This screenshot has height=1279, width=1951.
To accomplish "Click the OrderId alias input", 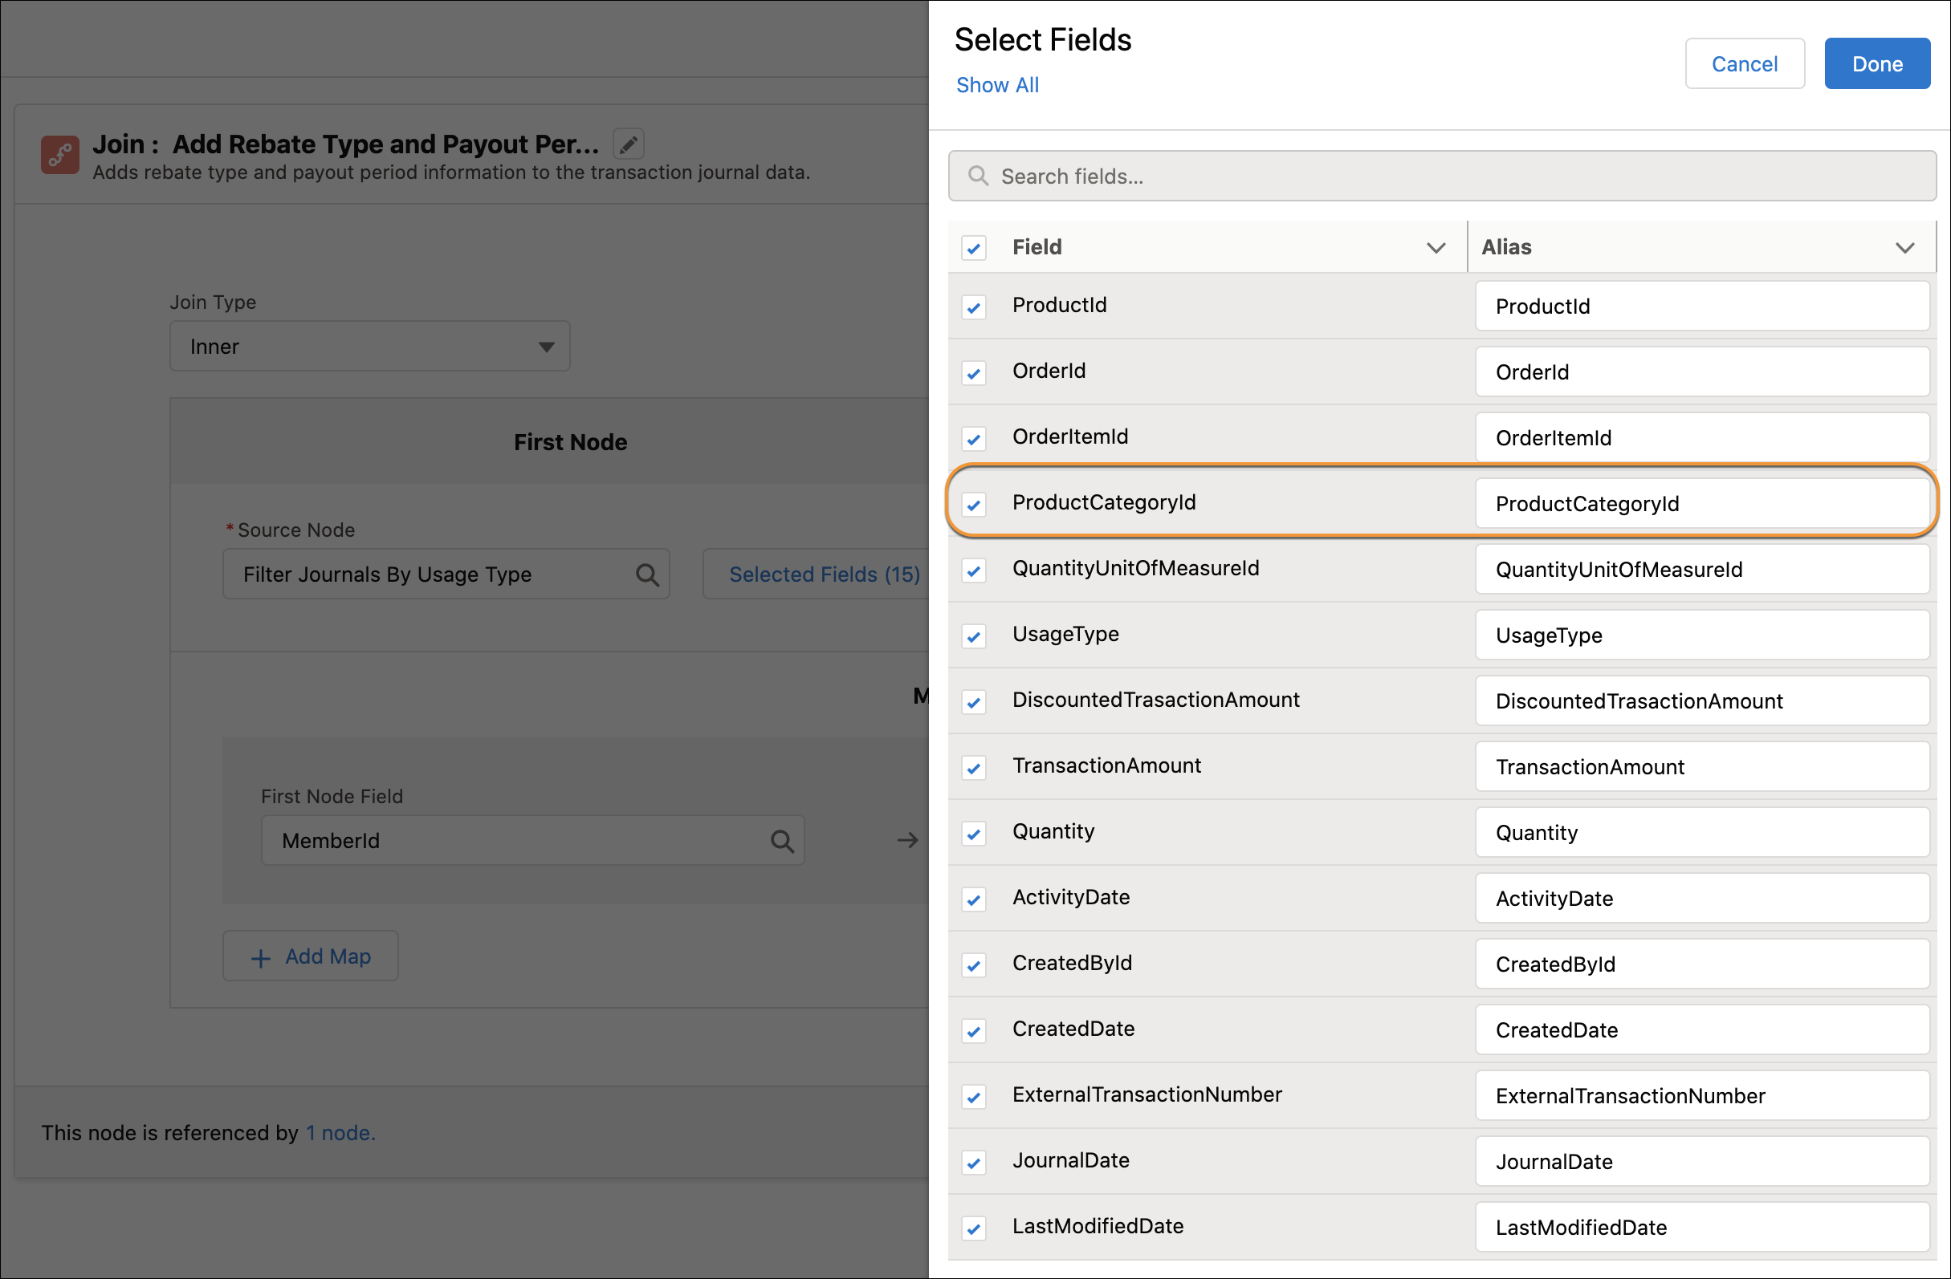I will (1702, 373).
